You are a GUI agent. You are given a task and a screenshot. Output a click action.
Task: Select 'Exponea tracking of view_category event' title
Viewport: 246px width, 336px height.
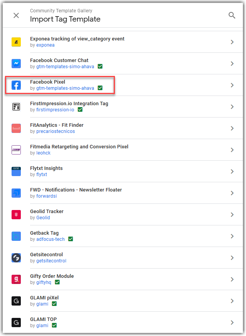pos(77,39)
